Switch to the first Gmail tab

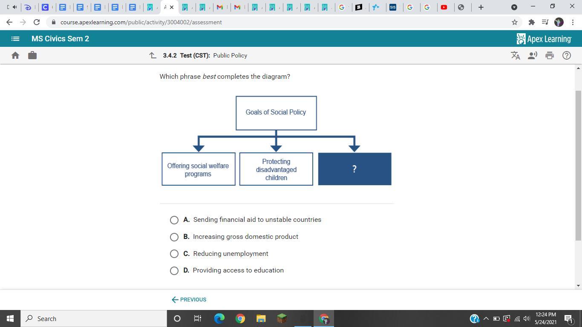220,7
